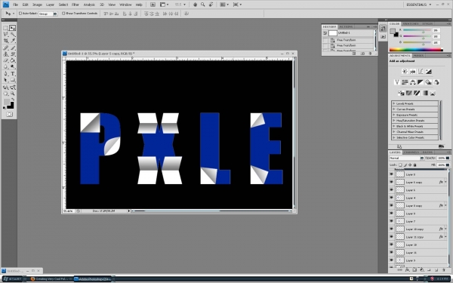Select the Healing Brush tool
453x283 pixels.
point(5,48)
